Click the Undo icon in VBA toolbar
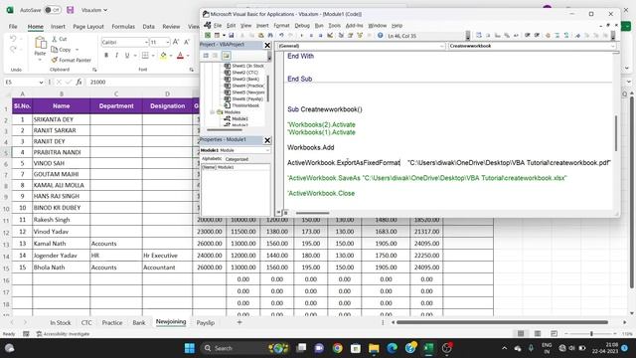This screenshot has height=358, width=636. point(281,36)
